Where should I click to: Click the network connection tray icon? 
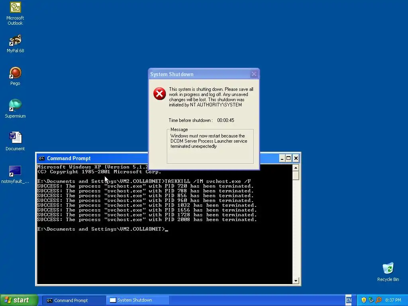[x=371, y=300]
